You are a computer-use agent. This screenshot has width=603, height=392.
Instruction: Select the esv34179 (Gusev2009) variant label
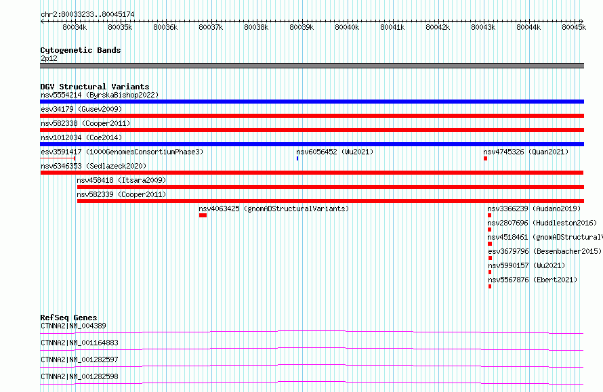click(x=81, y=109)
